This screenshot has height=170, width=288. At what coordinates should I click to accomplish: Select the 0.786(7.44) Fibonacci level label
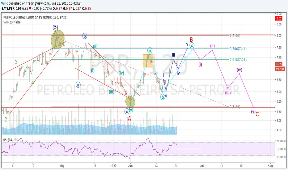click(238, 49)
